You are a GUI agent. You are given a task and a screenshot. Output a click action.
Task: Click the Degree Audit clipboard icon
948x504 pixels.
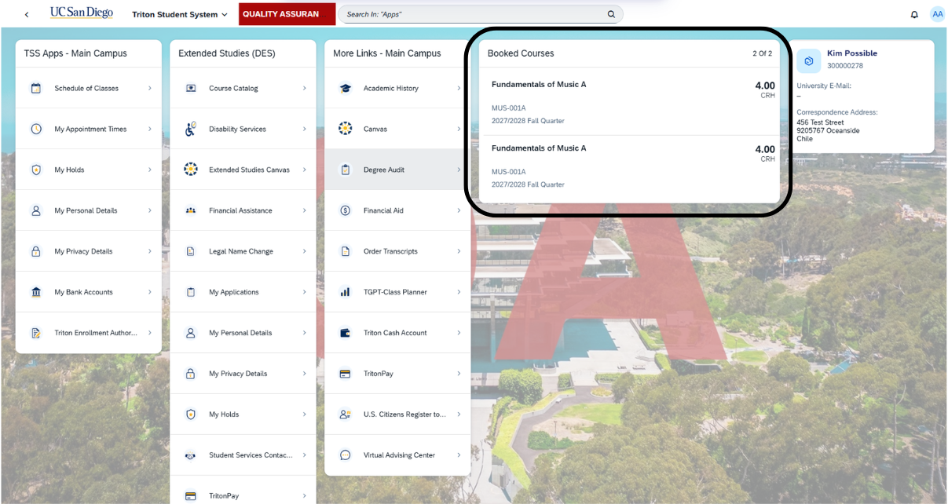coord(345,170)
